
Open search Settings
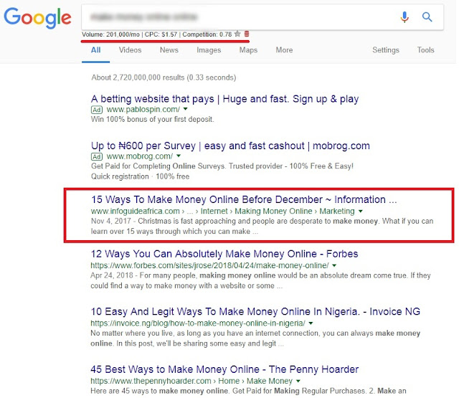point(386,50)
